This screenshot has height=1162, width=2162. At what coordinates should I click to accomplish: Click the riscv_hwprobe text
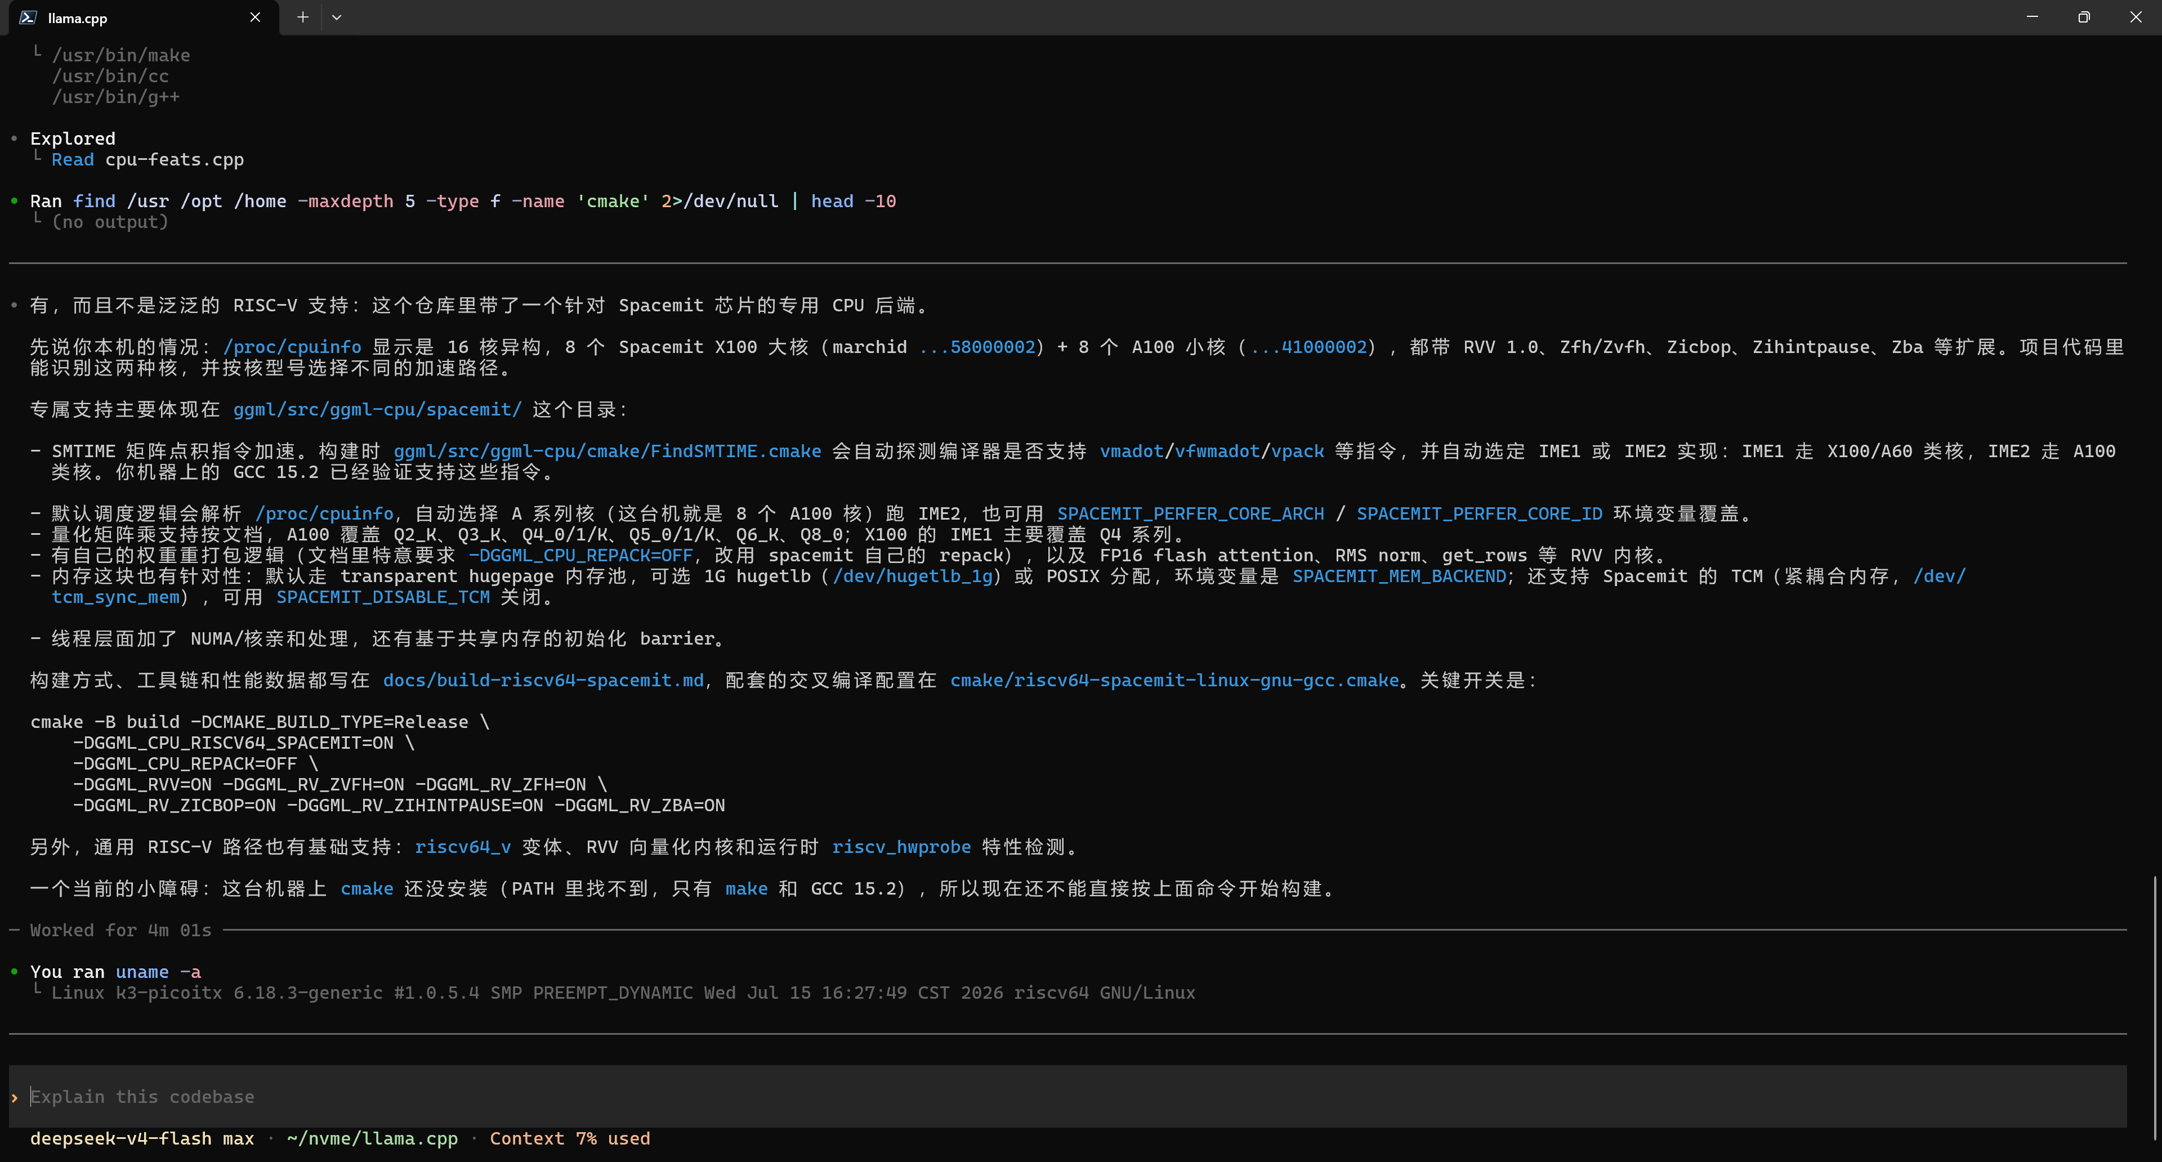pyautogui.click(x=901, y=847)
